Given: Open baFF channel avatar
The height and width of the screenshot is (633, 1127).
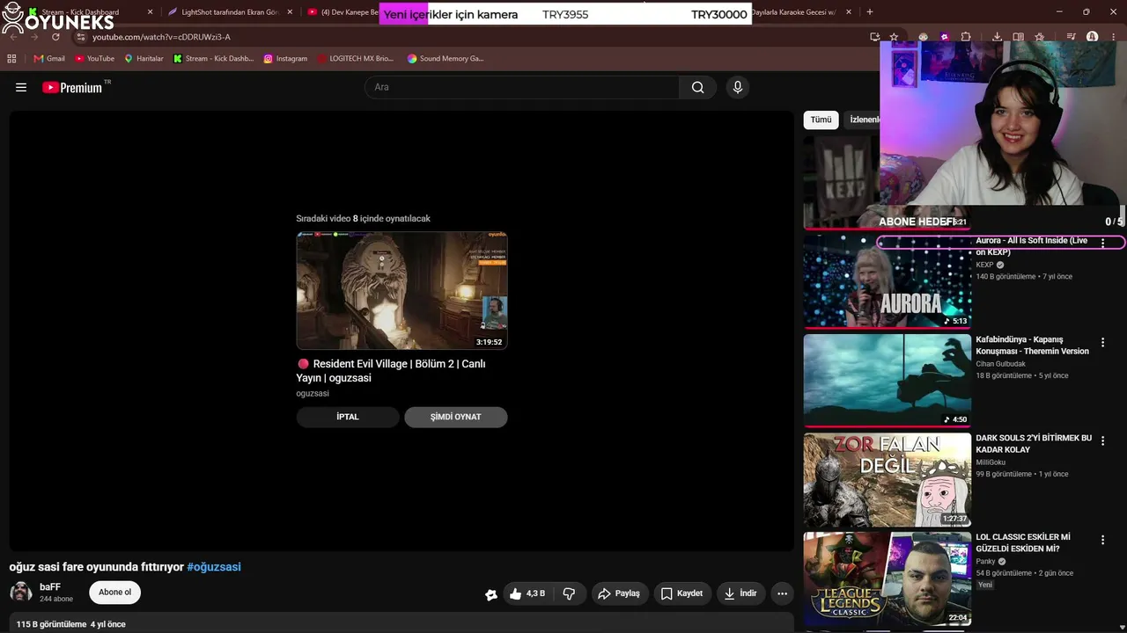Looking at the screenshot, I should pyautogui.click(x=21, y=592).
